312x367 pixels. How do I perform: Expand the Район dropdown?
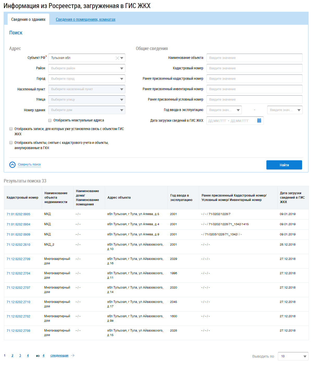click(121, 68)
